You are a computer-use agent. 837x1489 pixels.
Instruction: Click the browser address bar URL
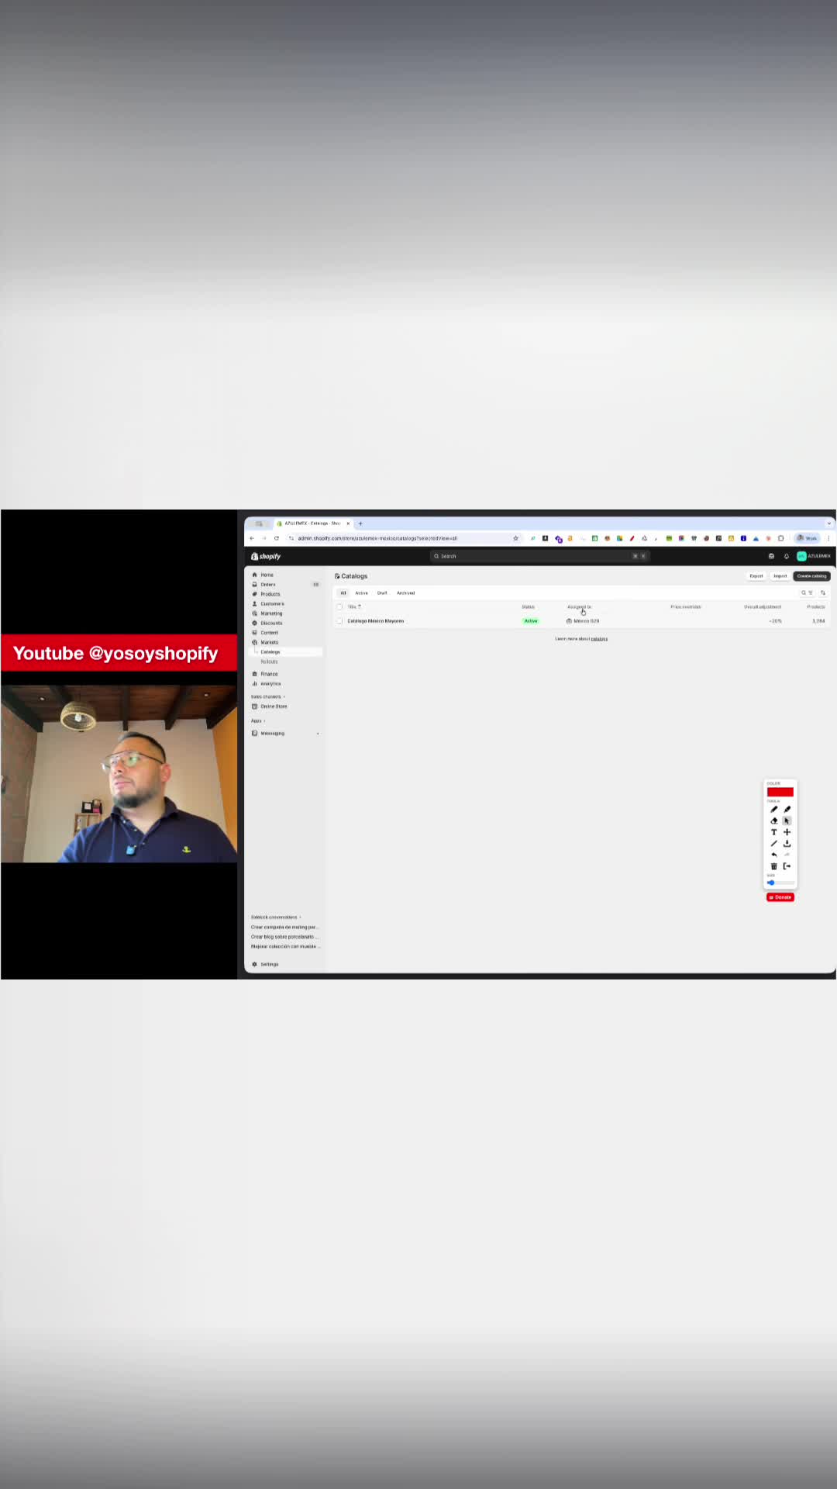point(377,538)
